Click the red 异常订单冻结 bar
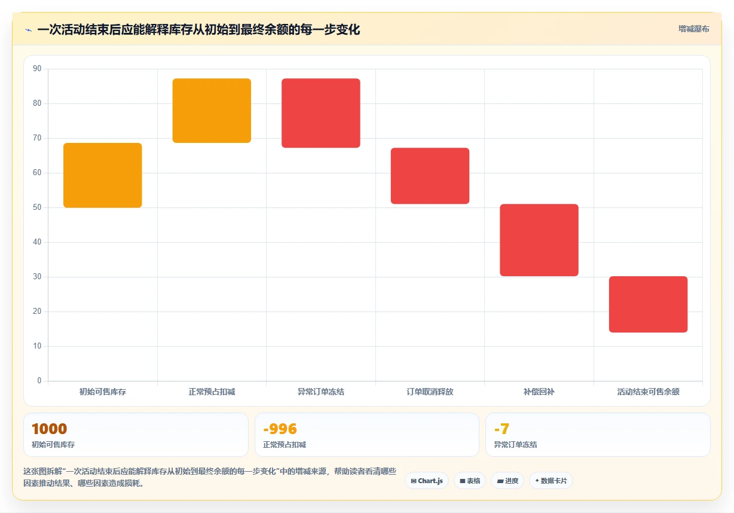The width and height of the screenshot is (734, 513). (321, 113)
